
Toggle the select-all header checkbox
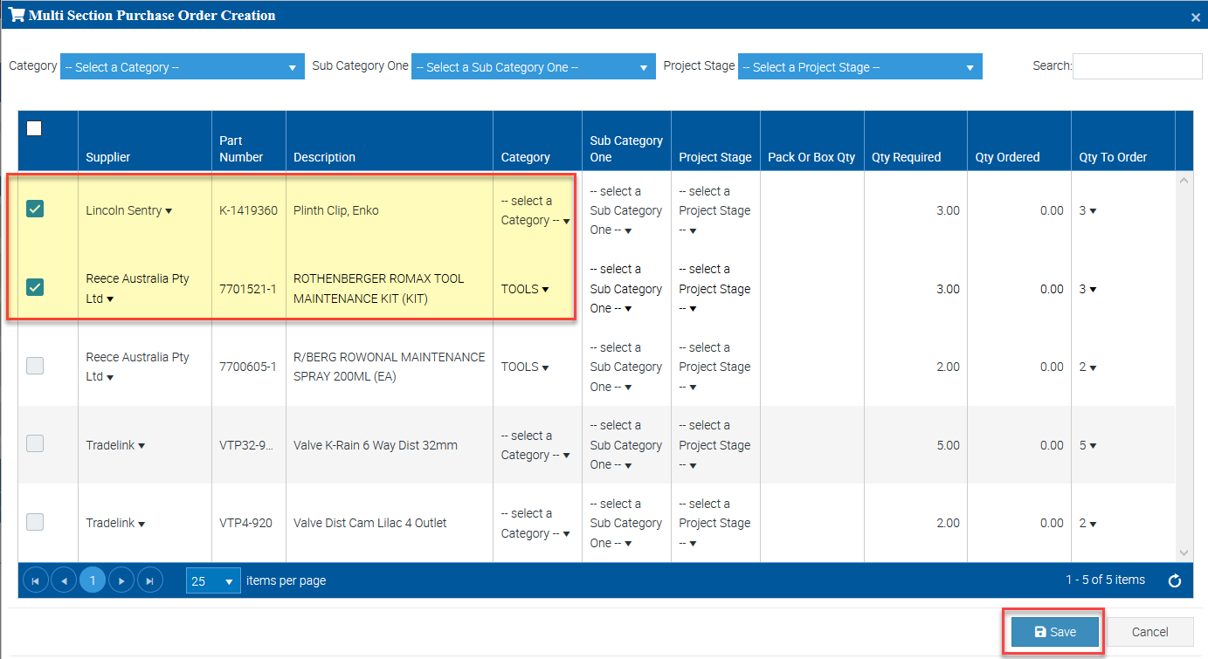click(34, 128)
